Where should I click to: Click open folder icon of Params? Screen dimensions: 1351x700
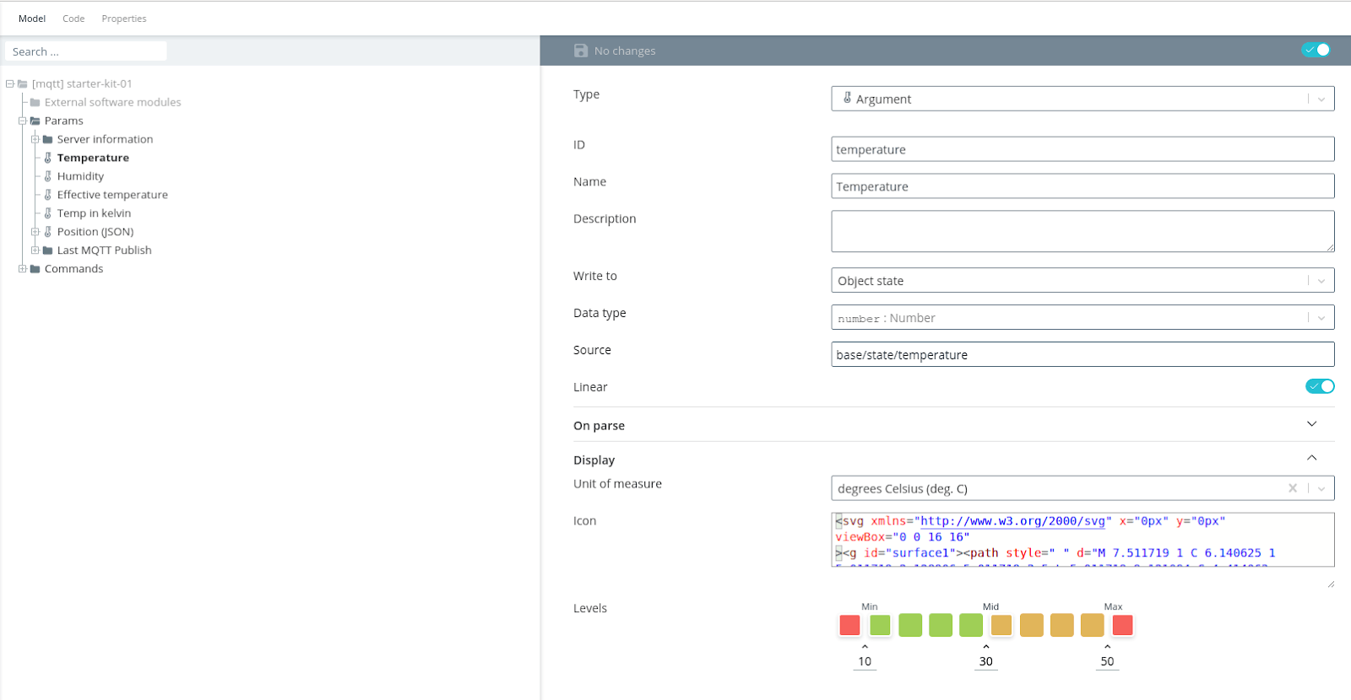35,121
